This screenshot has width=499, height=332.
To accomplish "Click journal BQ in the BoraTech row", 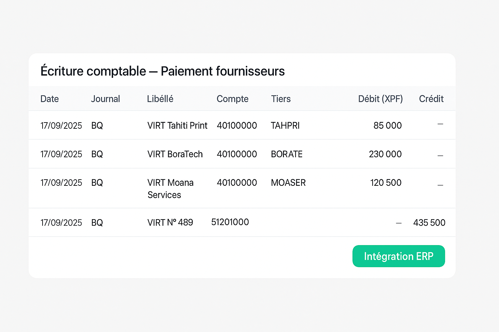I will [97, 154].
